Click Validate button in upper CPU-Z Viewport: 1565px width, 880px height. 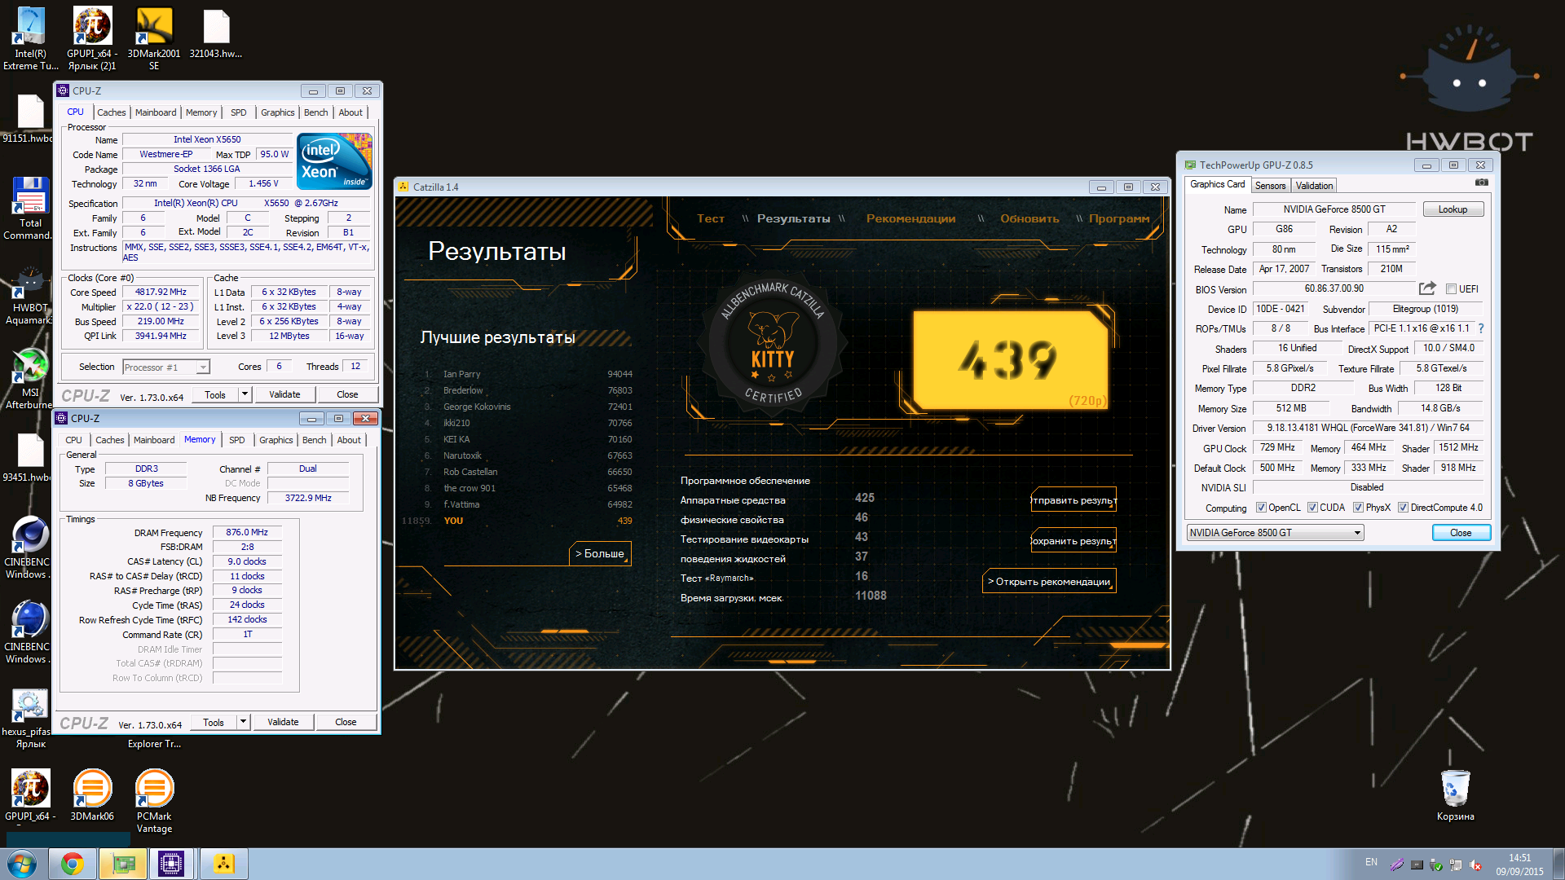pyautogui.click(x=284, y=394)
